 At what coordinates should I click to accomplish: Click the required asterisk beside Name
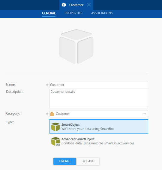pyautogui.click(x=47, y=85)
